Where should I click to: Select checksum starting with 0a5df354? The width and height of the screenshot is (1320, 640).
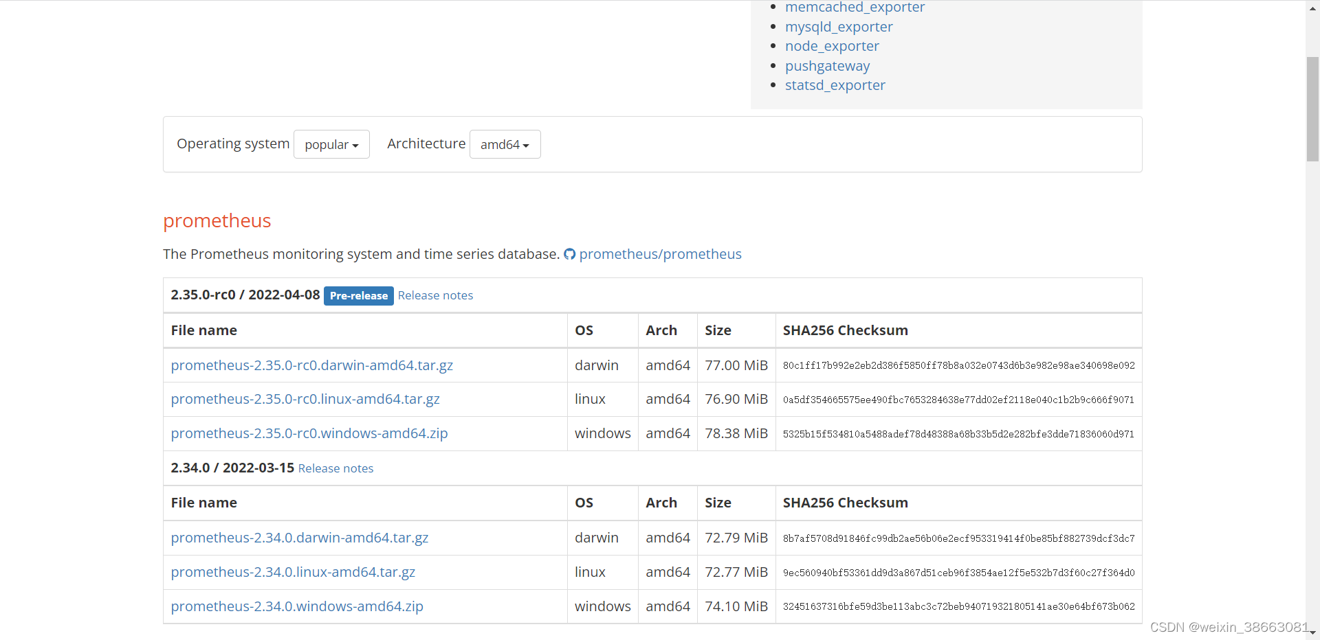[x=958, y=400]
